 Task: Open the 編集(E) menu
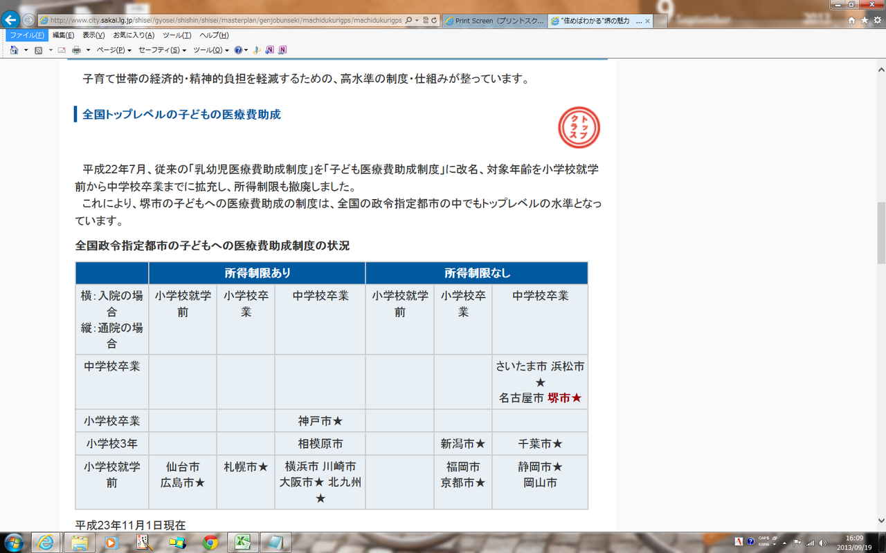(x=63, y=35)
